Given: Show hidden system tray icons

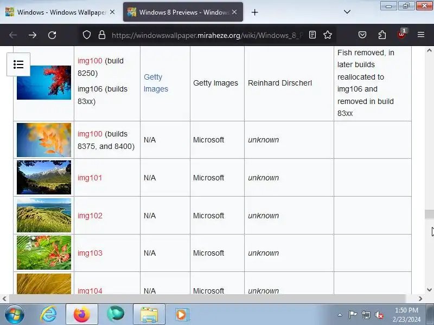Looking at the screenshot, I should point(340,315).
